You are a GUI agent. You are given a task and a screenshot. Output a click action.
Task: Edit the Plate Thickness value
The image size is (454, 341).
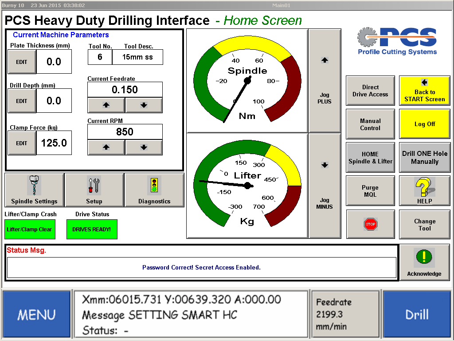(x=22, y=62)
